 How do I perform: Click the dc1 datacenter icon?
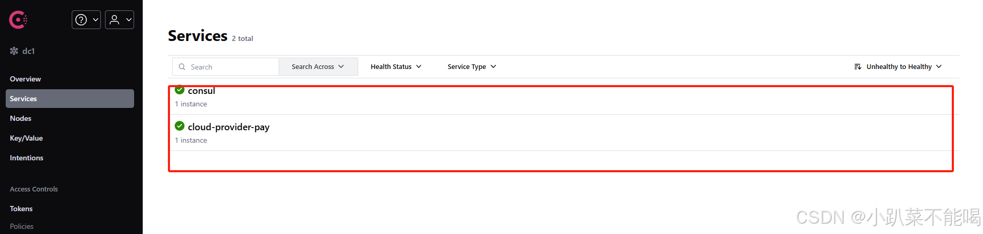[x=14, y=51]
